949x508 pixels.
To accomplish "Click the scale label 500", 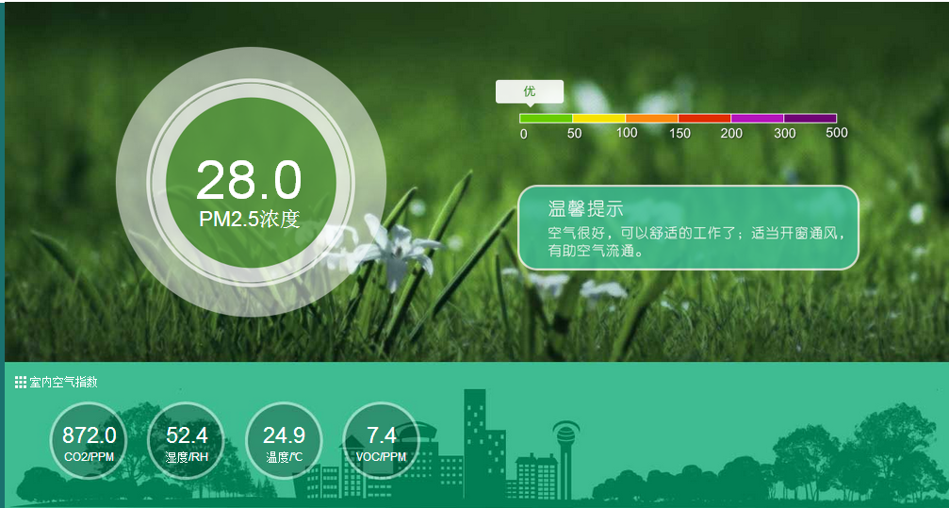I will pos(837,133).
